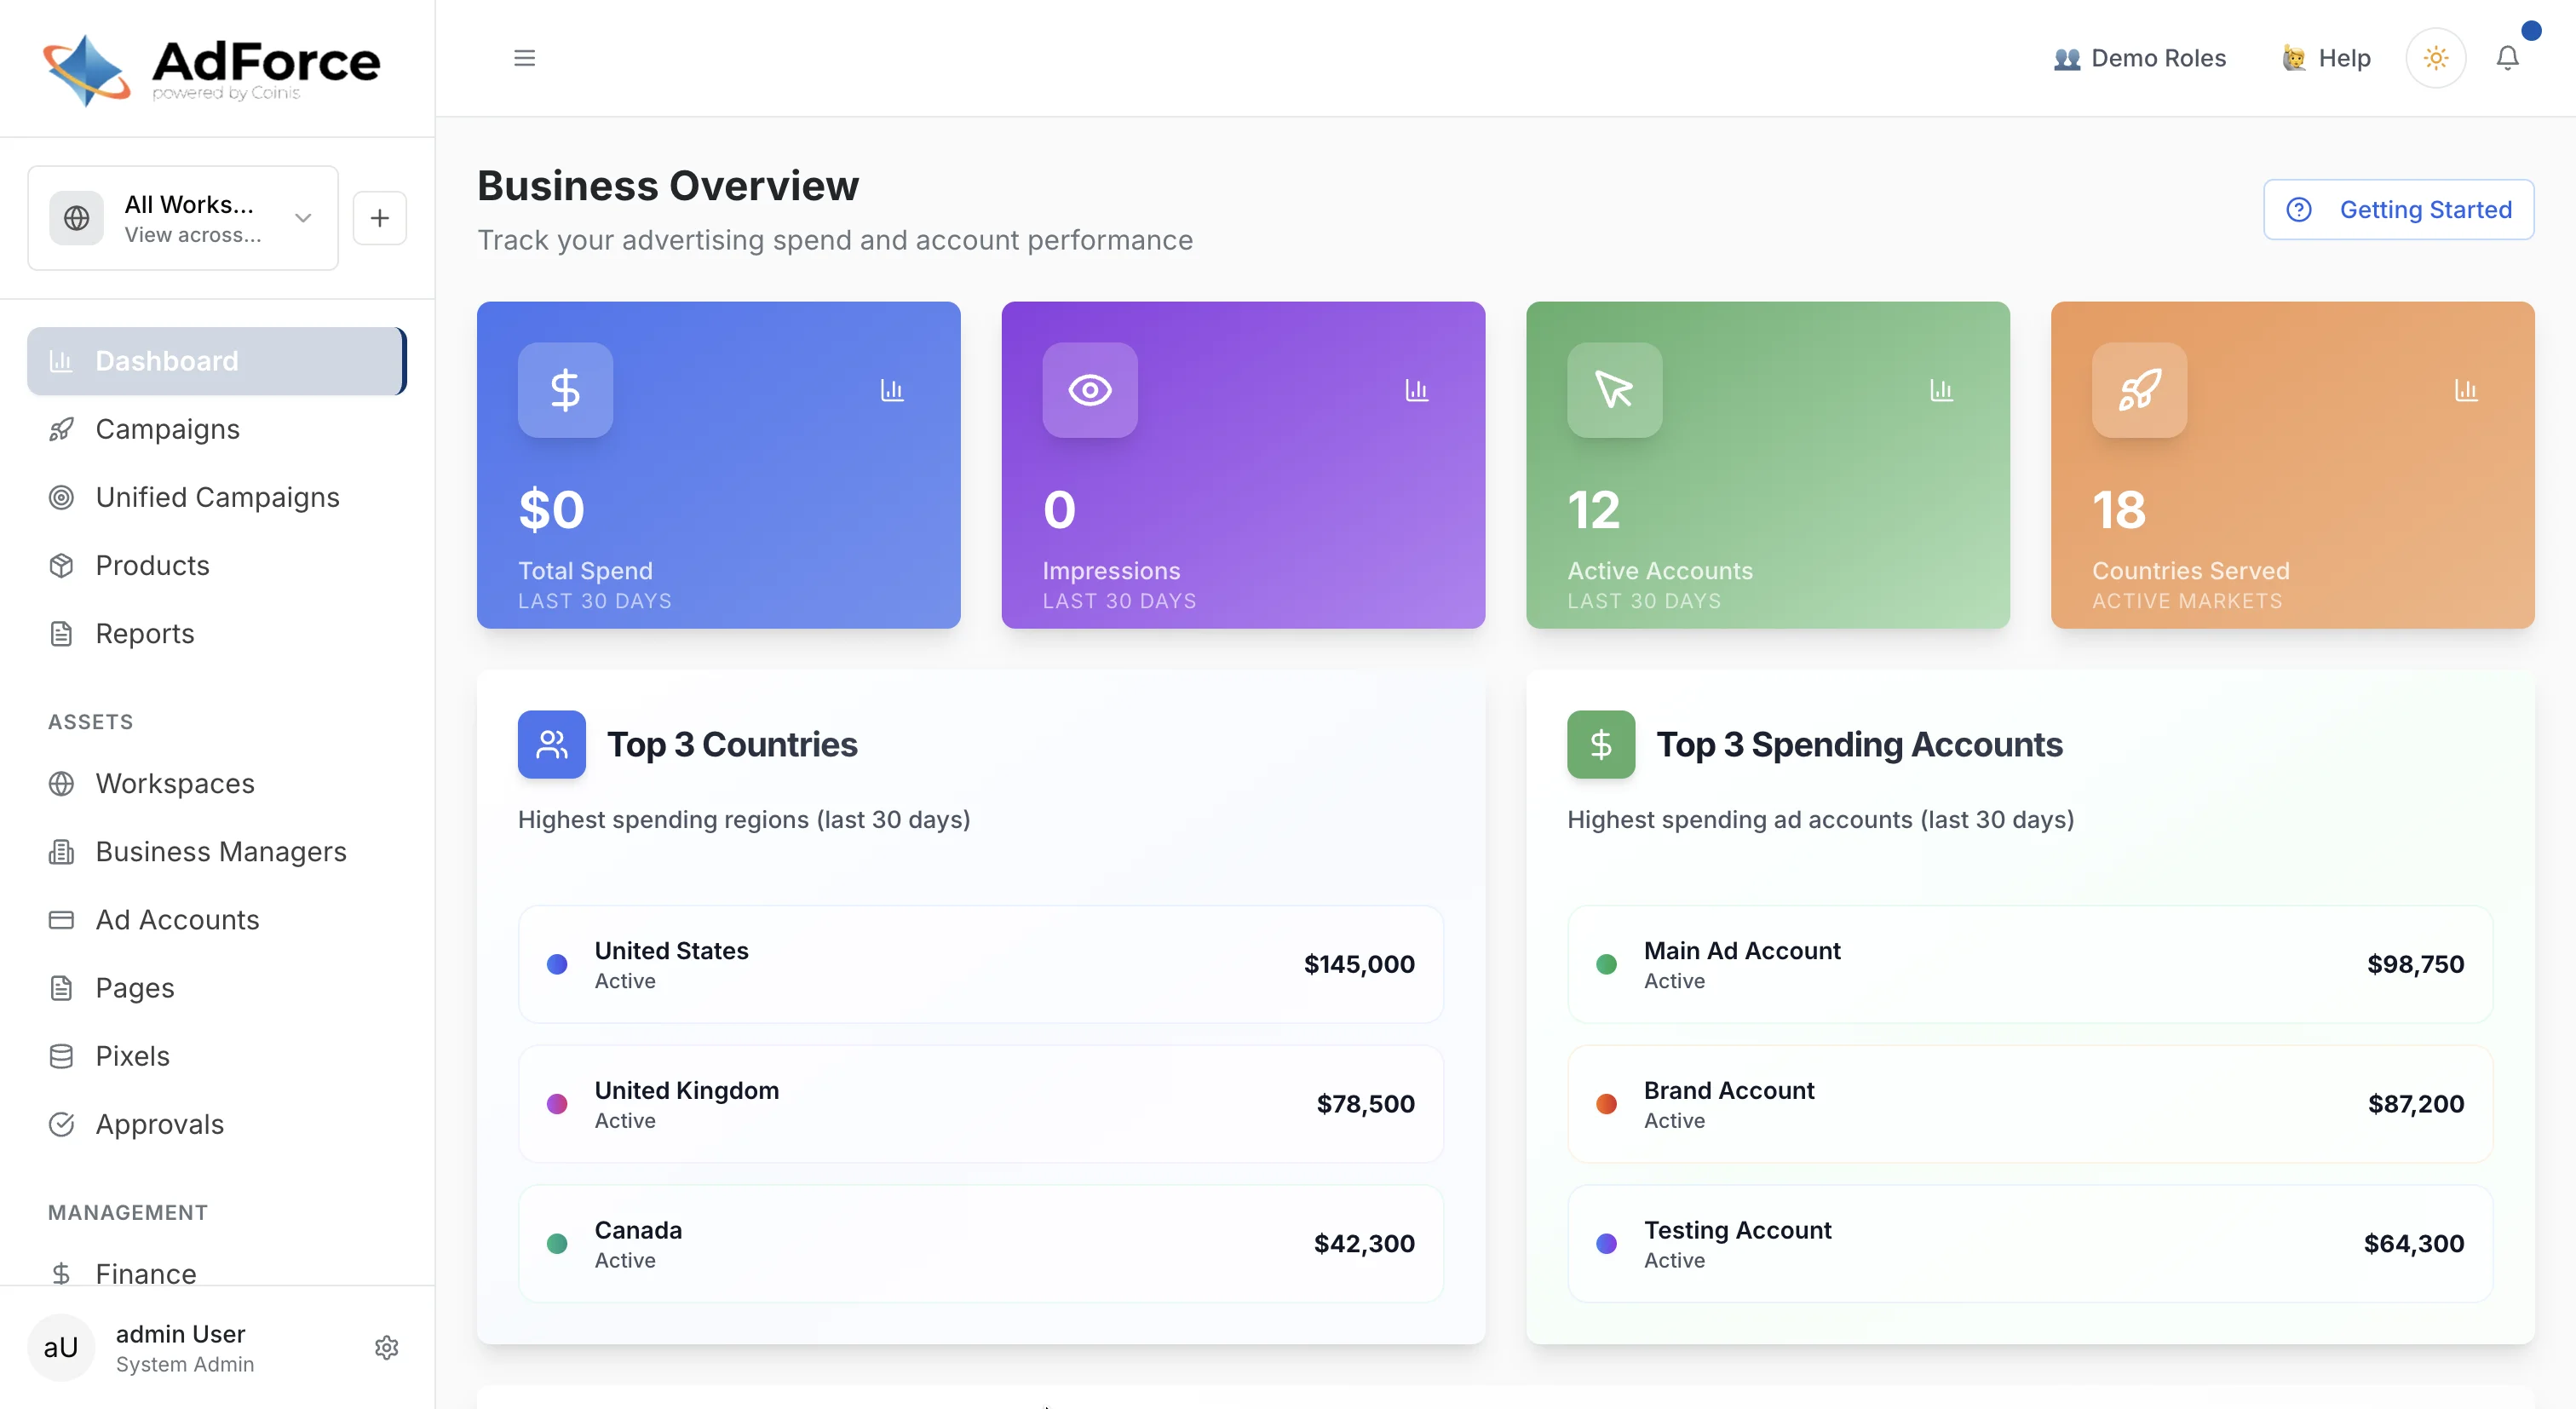Toggle light/dark theme with the sun icon
The width and height of the screenshot is (2576, 1409).
2436,57
